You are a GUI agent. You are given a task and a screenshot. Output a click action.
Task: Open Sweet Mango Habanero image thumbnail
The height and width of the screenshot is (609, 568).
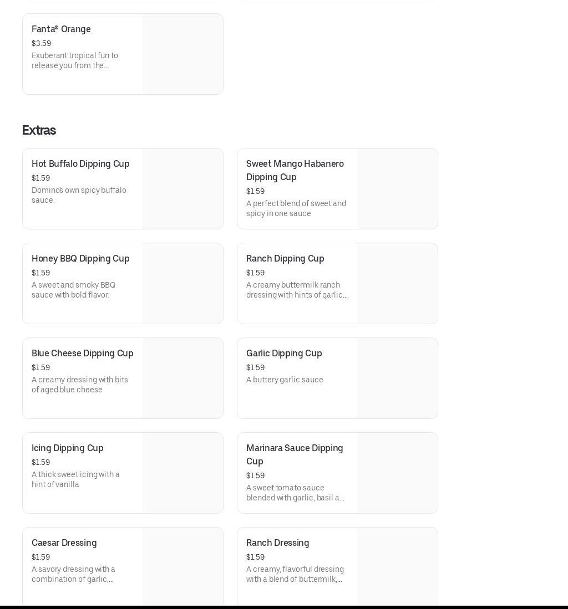click(x=397, y=189)
